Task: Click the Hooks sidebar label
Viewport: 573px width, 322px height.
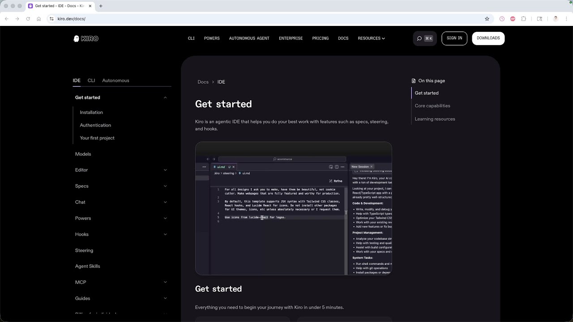Action: coord(81,234)
